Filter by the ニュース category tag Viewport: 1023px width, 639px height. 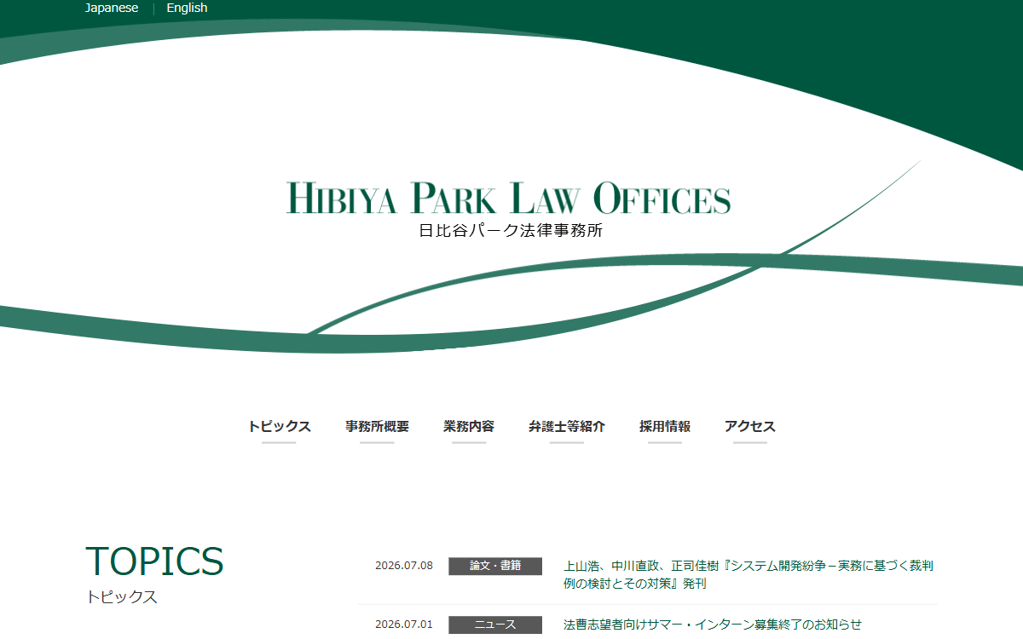[495, 625]
